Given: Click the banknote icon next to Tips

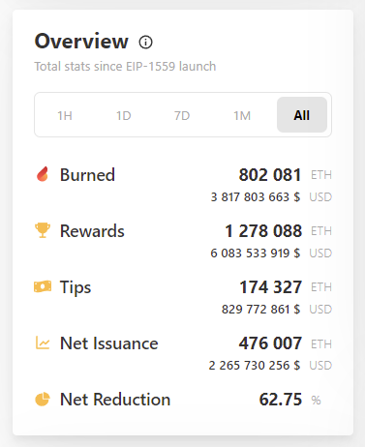Looking at the screenshot, I should [43, 286].
